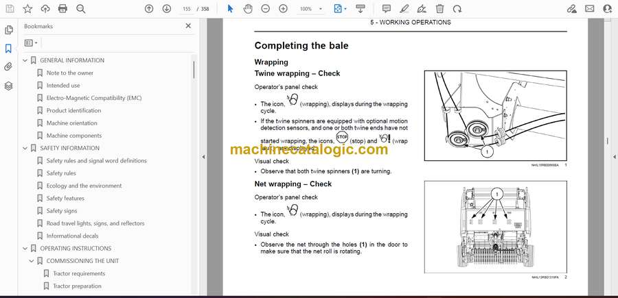Open the attachments paperclip panel
618x298 pixels.
click(9, 67)
